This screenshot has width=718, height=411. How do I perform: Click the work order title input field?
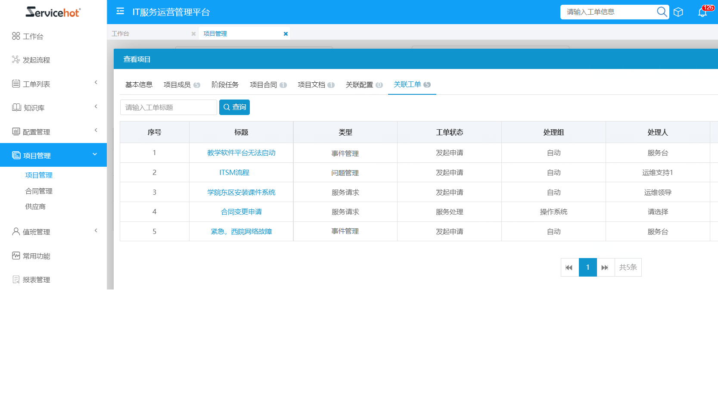click(168, 107)
